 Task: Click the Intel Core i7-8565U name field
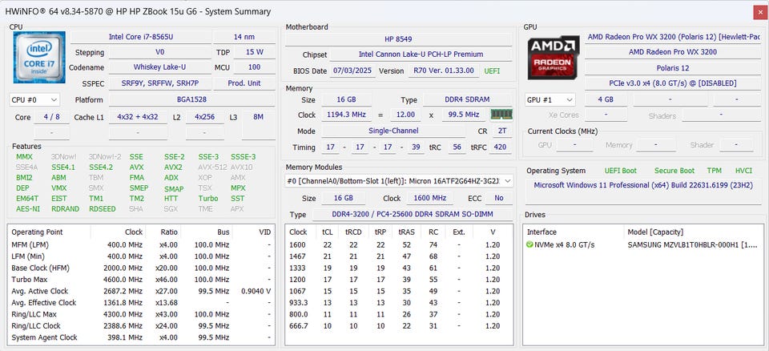click(x=141, y=37)
